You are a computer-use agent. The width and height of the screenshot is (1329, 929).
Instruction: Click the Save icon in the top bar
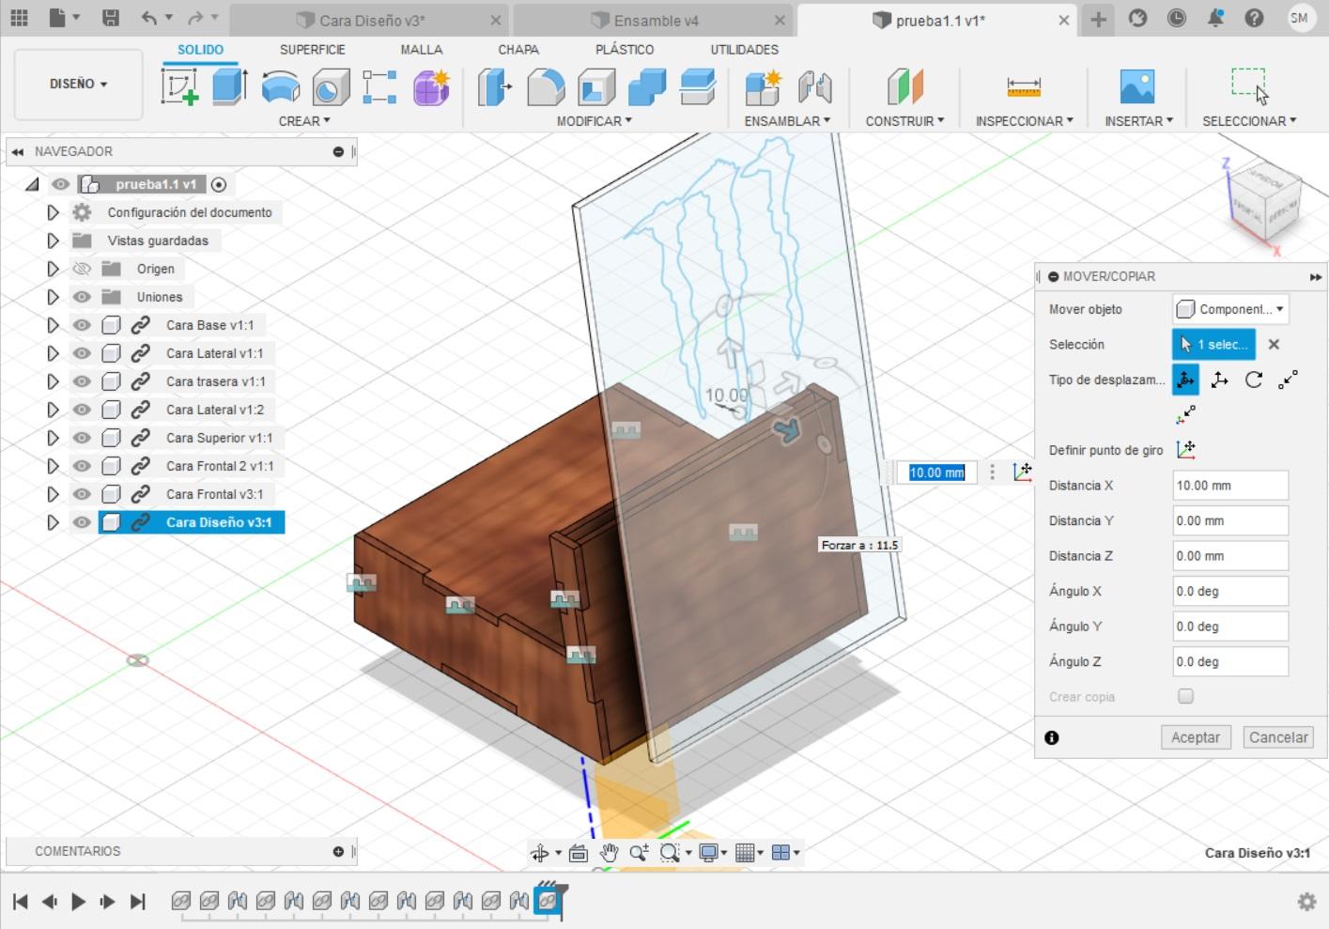click(x=110, y=18)
